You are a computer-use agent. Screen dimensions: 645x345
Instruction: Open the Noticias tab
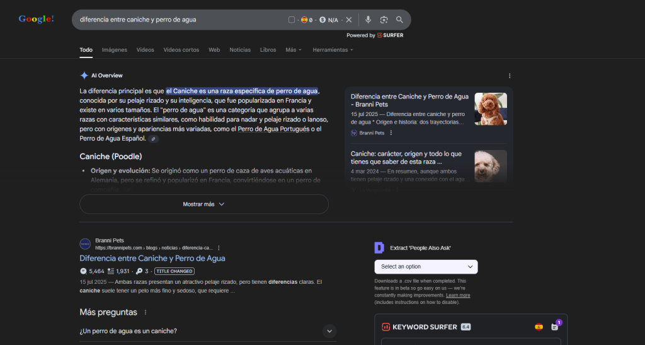(240, 50)
